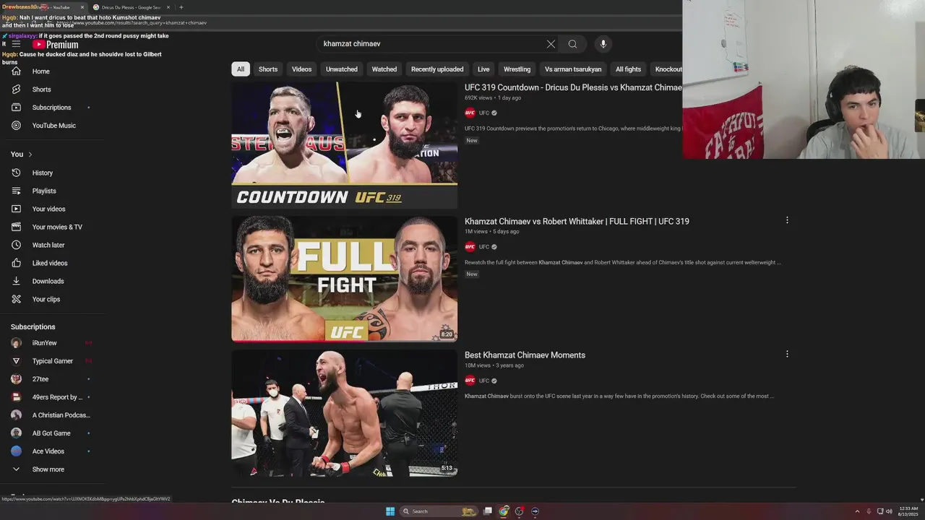Start voice search with microphone
Viewport: 925px width, 520px height.
tap(603, 44)
